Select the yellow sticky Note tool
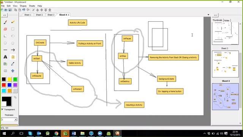This screenshot has height=137, width=243. (13, 57)
